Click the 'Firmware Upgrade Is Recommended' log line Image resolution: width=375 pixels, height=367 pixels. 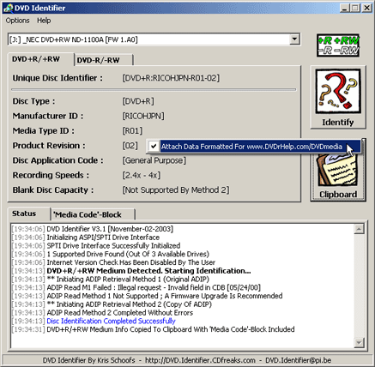165,296
